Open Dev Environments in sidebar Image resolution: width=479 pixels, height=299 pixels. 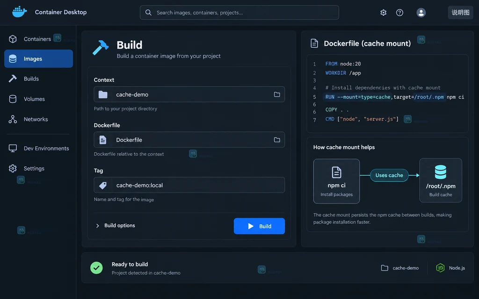38,148
